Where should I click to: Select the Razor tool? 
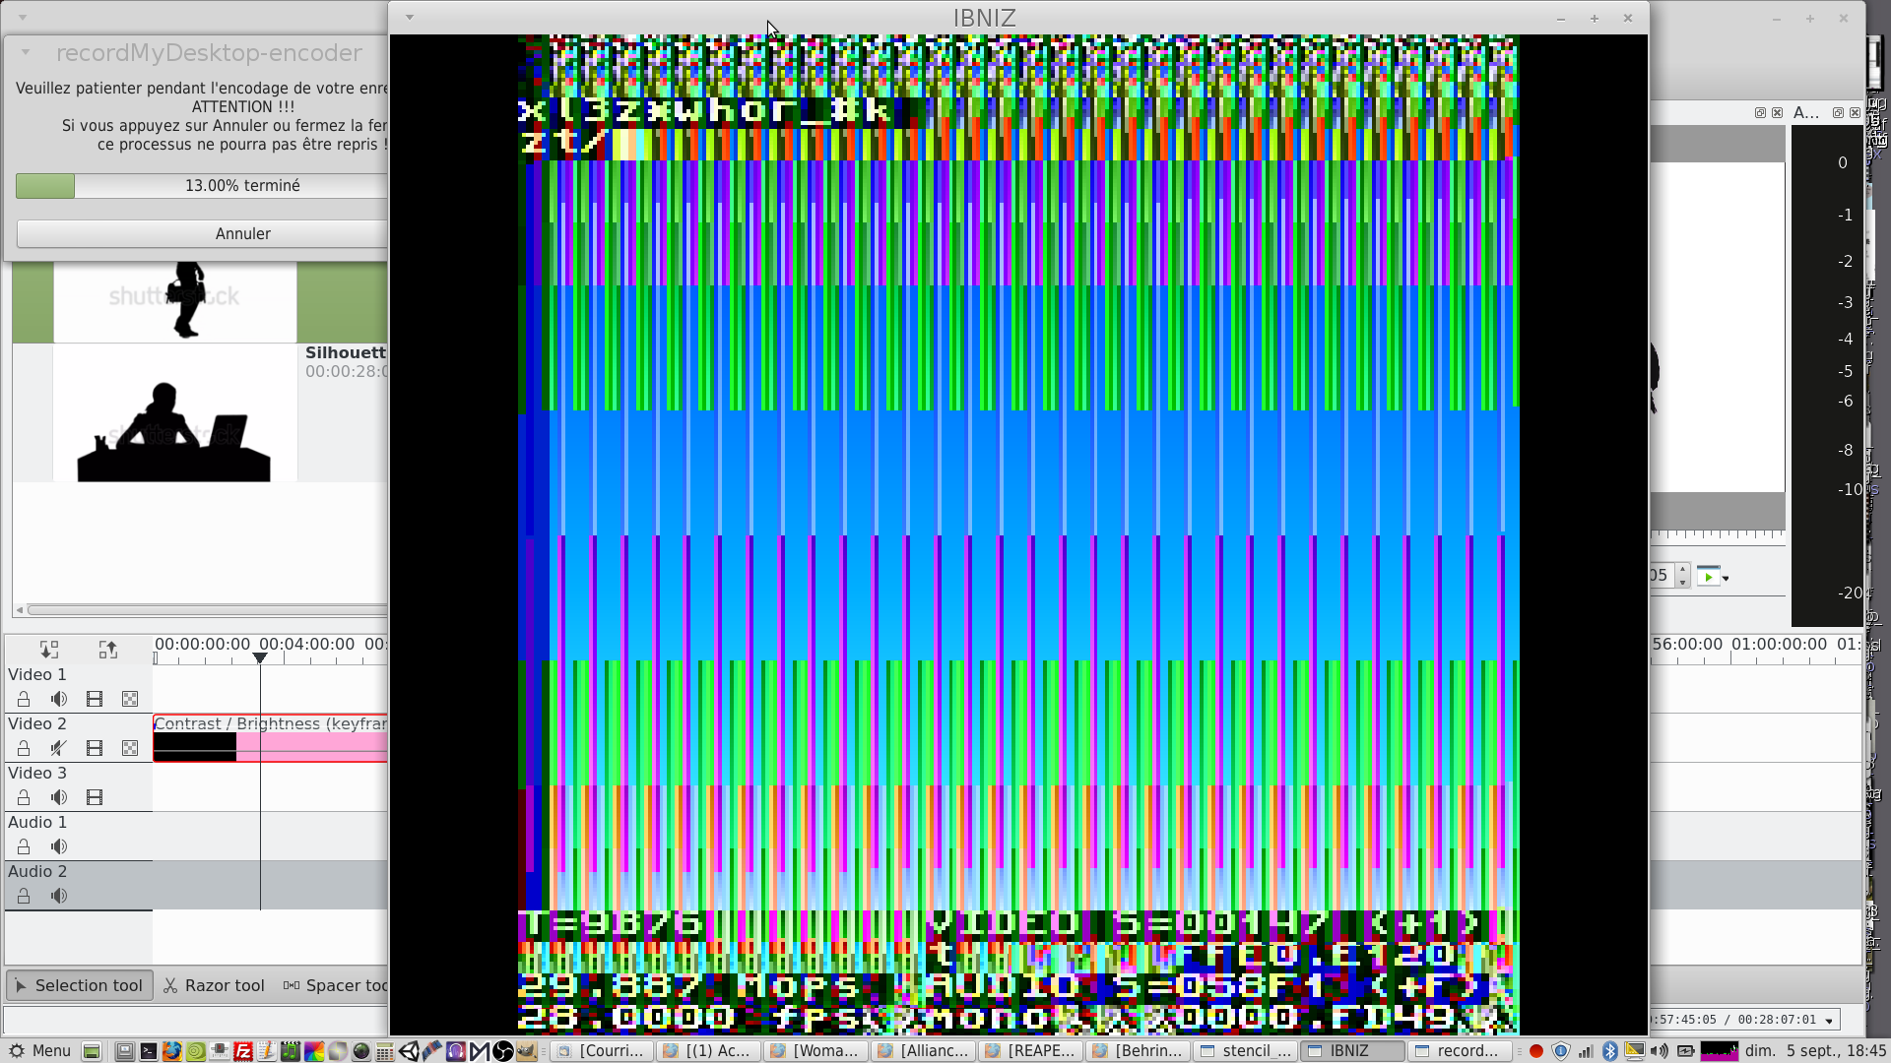(x=214, y=985)
